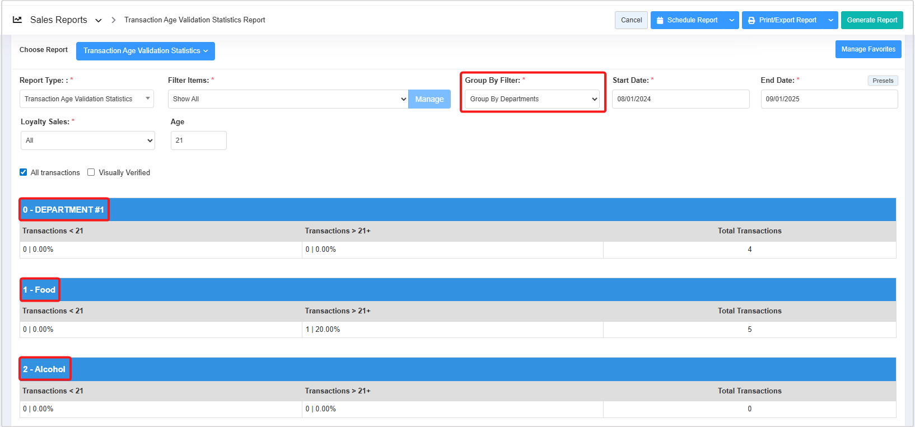Click the printer icon on Print/Export Report

pyautogui.click(x=751, y=20)
